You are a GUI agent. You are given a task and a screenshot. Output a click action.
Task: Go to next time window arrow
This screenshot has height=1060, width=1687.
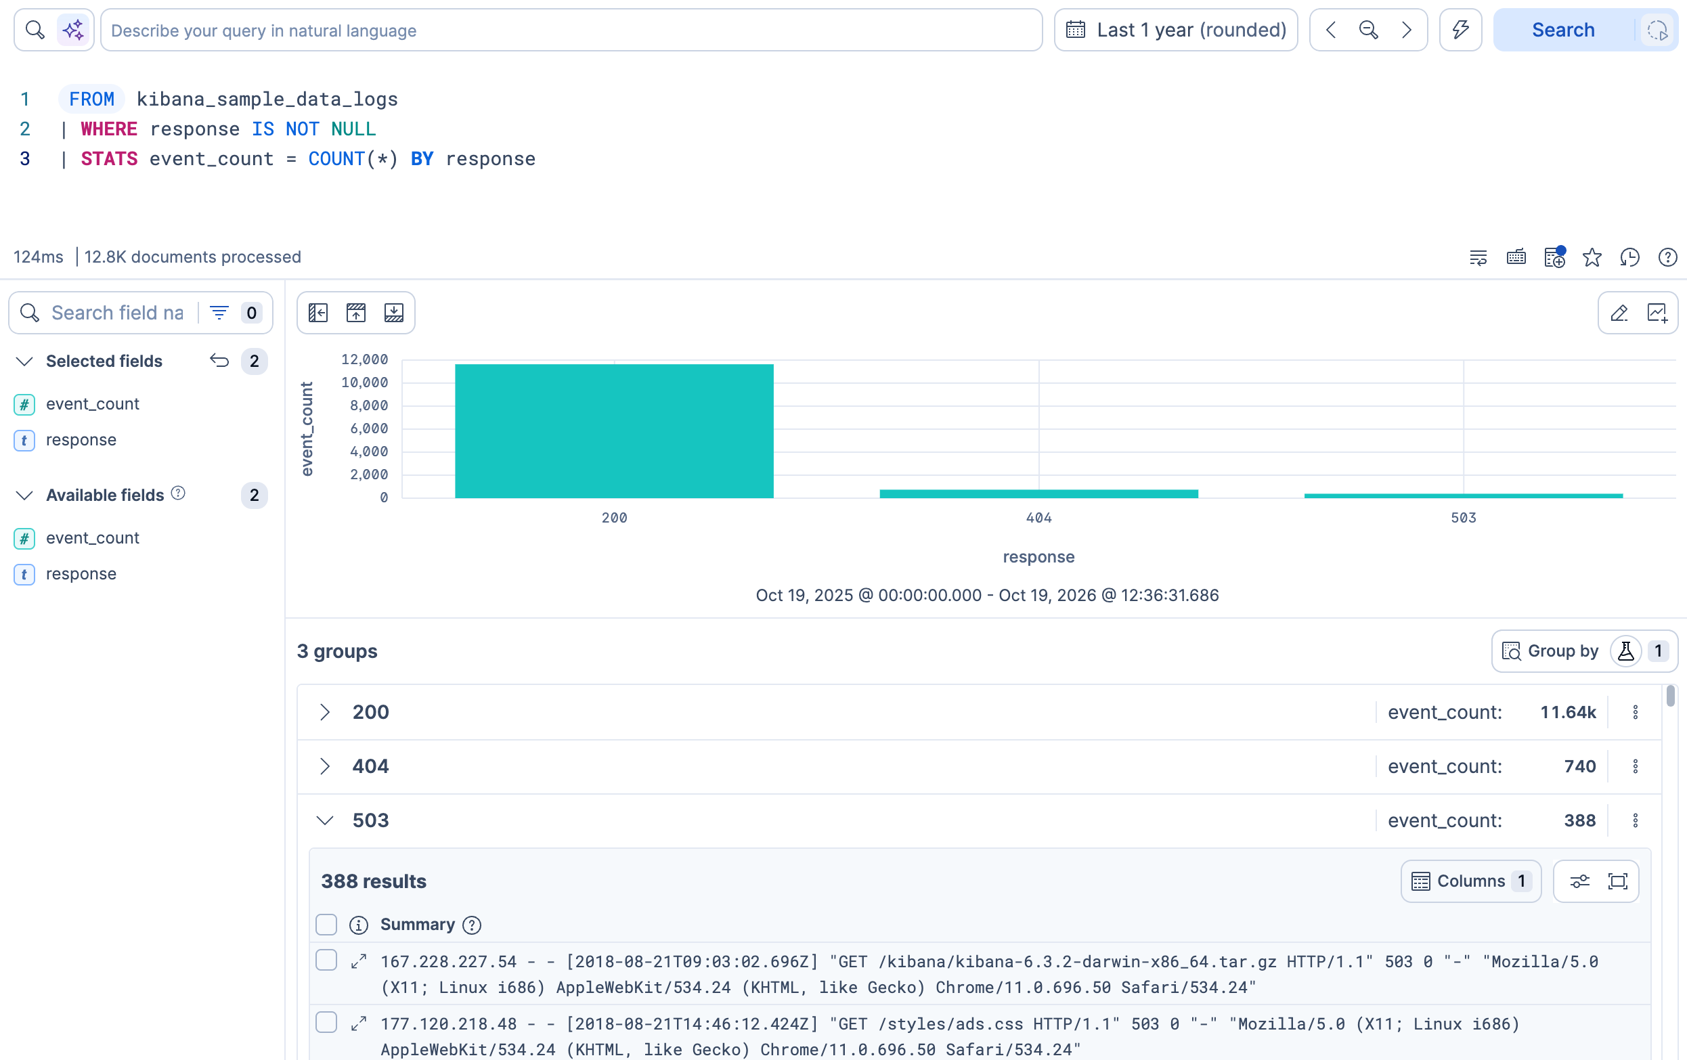click(x=1406, y=30)
